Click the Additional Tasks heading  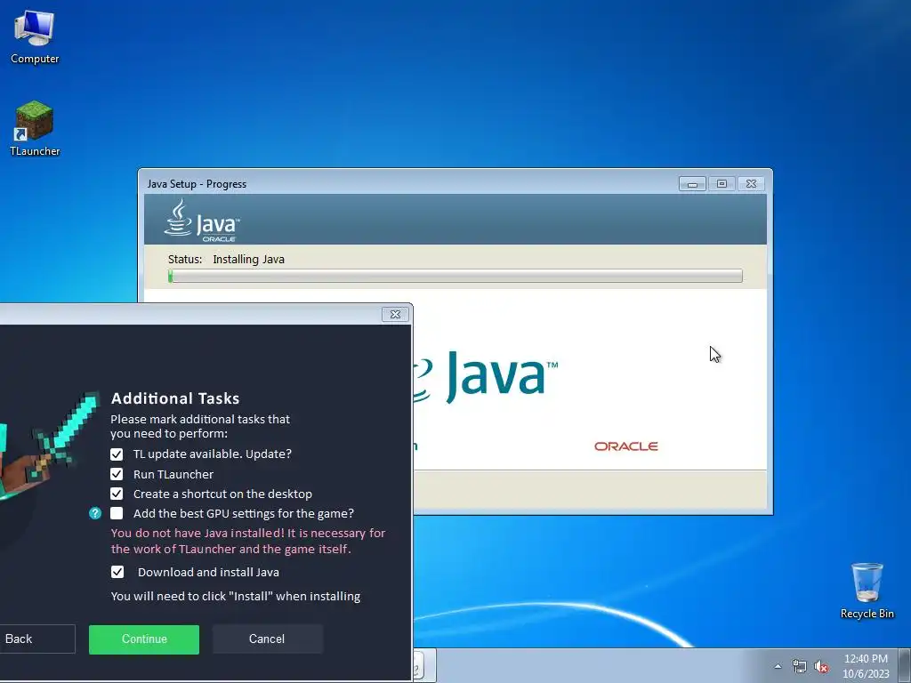[x=175, y=398]
